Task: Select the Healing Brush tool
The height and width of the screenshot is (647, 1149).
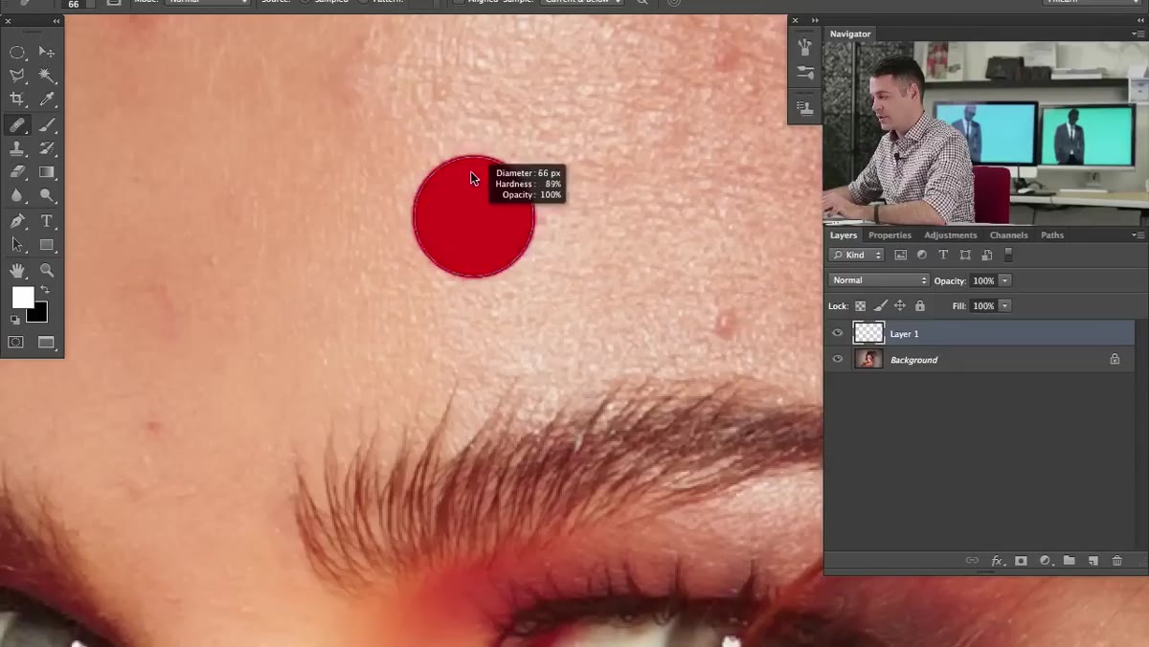Action: (17, 124)
